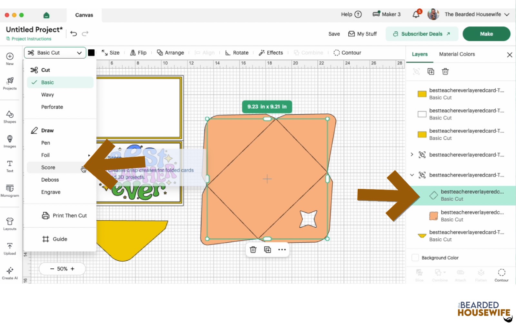This screenshot has height=328, width=516.
Task: Open Subscriber Deals link
Action: tap(422, 34)
